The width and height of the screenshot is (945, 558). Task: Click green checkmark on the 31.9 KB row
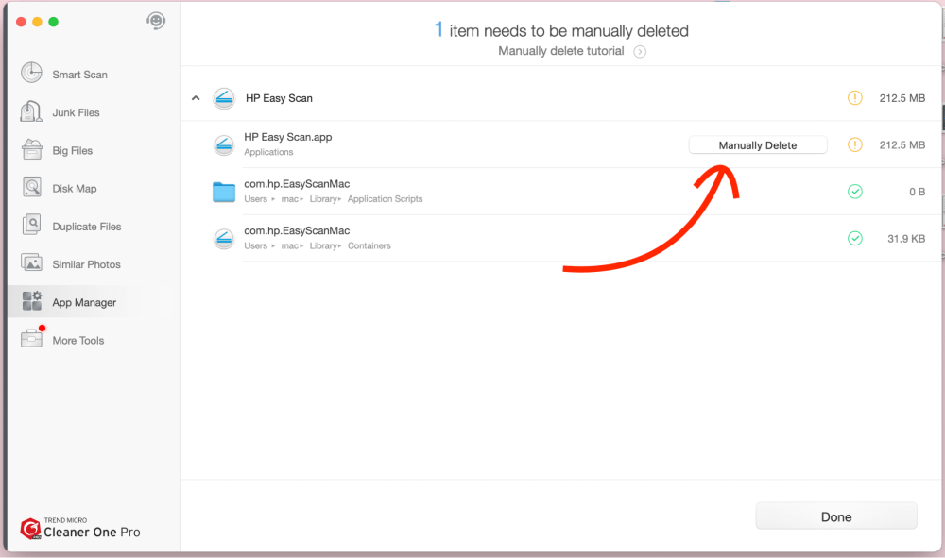pos(854,238)
